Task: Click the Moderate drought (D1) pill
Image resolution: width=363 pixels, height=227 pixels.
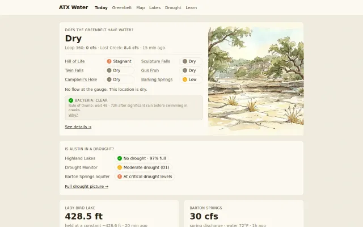Action: [143, 167]
